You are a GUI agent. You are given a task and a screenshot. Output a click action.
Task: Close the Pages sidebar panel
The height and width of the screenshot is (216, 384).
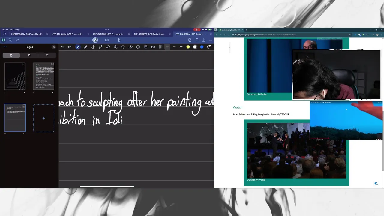(x=54, y=47)
